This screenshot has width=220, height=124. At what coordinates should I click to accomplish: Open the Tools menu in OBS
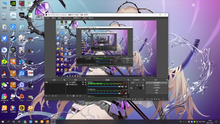point(84,18)
